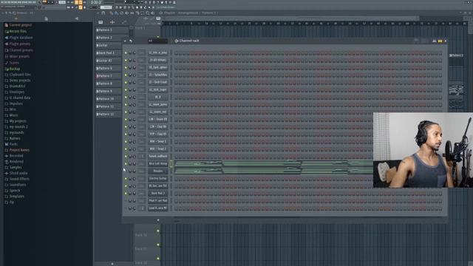
Task: Click the Snap 1 channel name button
Action: (158, 141)
